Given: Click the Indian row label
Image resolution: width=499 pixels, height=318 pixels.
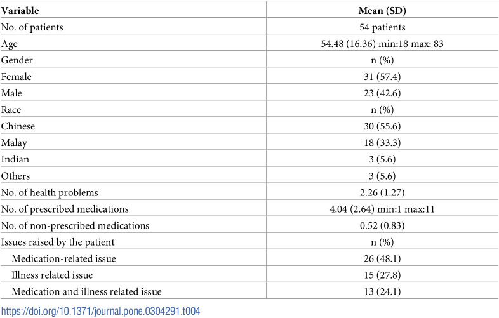Looking at the screenshot, I should [x=15, y=159].
